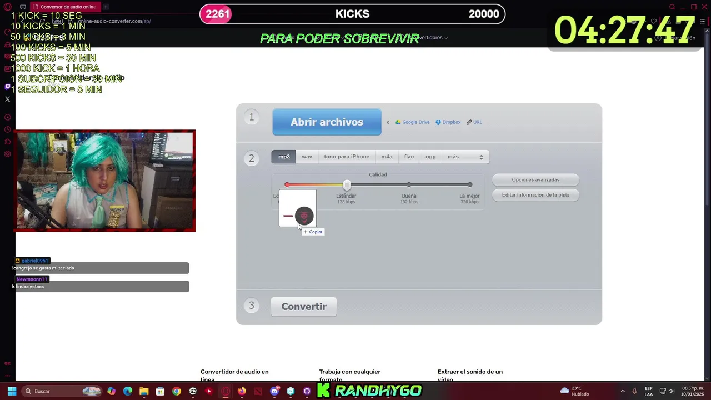This screenshot has width=711, height=400.
Task: Click heading Convertidor de audio en línea
Action: [x=234, y=376]
